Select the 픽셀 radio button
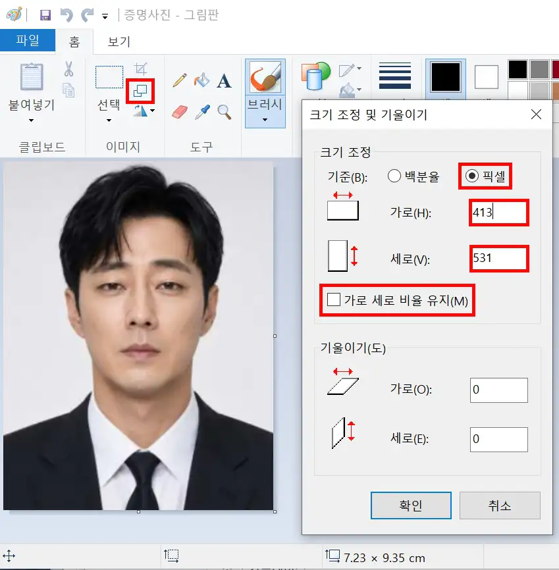 (x=471, y=176)
